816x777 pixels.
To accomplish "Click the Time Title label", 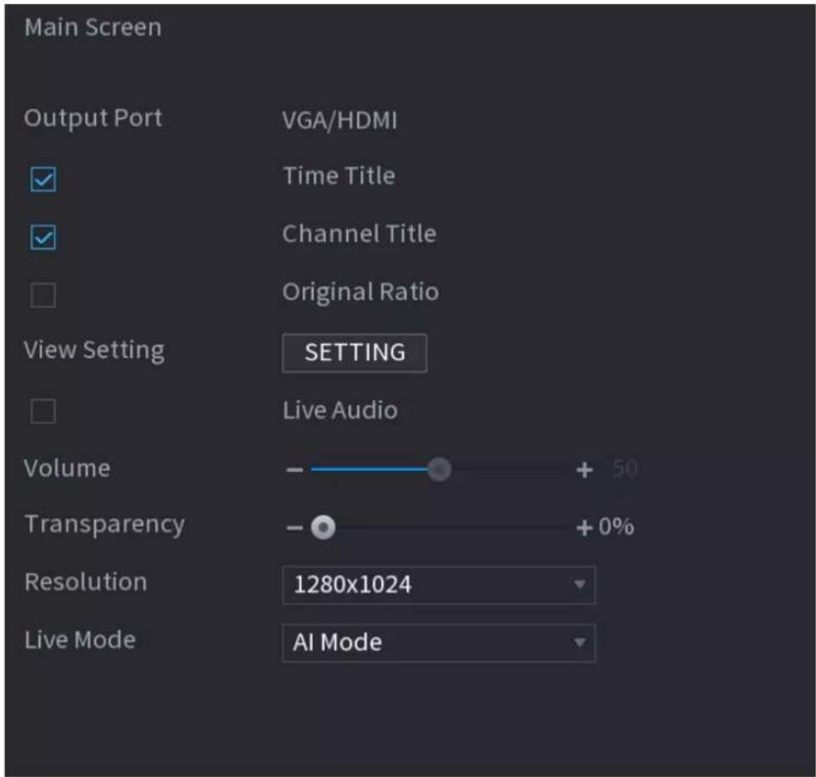I will pyautogui.click(x=339, y=176).
